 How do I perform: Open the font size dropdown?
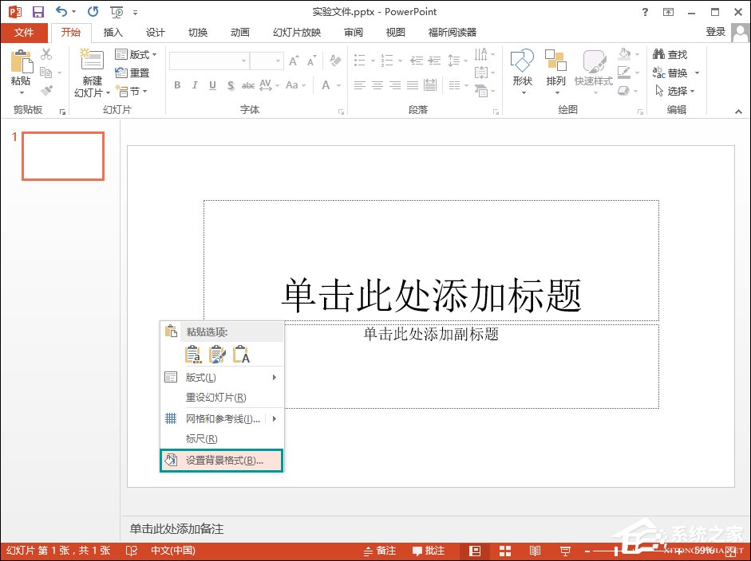tap(278, 60)
